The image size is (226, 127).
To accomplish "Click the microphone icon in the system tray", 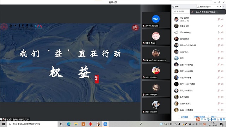I will (x=179, y=124).
